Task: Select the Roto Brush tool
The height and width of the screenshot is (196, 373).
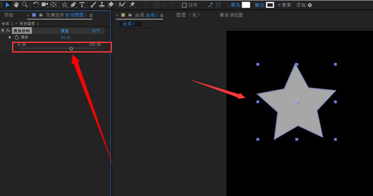Action: 122,5
